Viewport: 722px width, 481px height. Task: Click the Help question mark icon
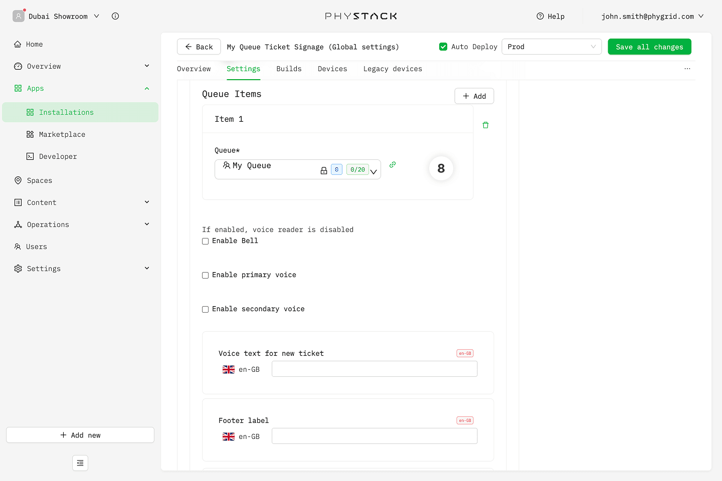click(540, 16)
